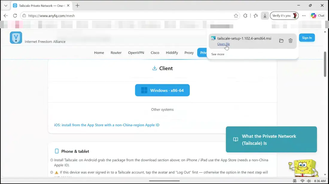Select the OpenVPN navigation tab
Viewport: 329px width, 184px height.
tap(136, 53)
